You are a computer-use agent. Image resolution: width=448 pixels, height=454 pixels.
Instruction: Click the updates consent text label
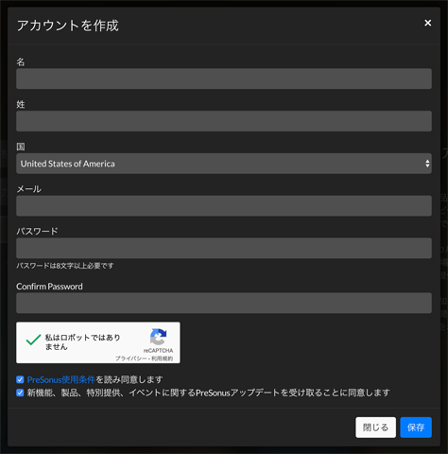coord(208,393)
